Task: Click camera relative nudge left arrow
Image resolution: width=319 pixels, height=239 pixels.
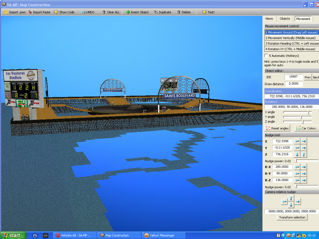Action: pyautogui.click(x=284, y=202)
